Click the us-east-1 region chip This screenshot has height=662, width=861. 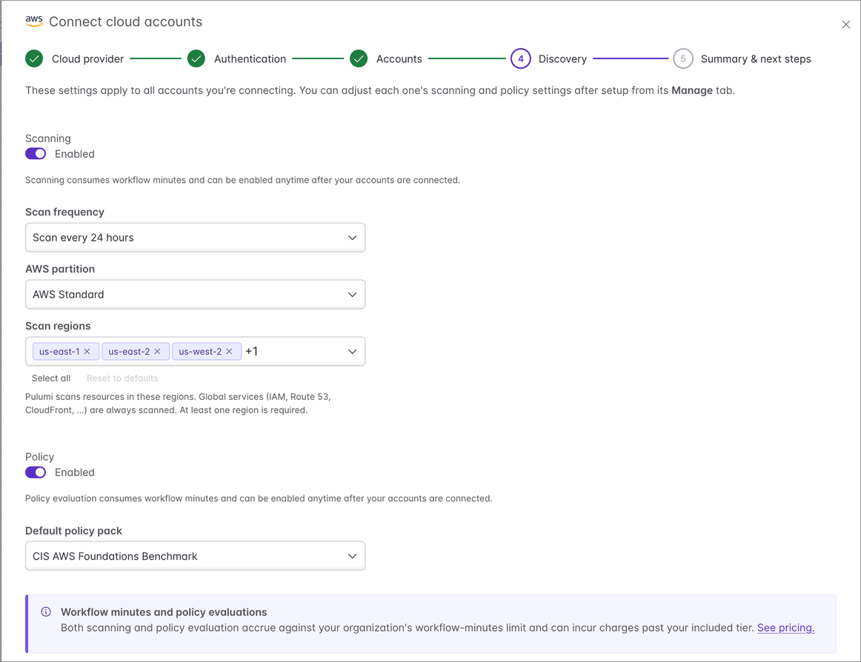66,351
